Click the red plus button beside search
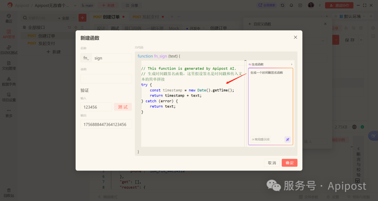 pyautogui.click(x=83, y=18)
